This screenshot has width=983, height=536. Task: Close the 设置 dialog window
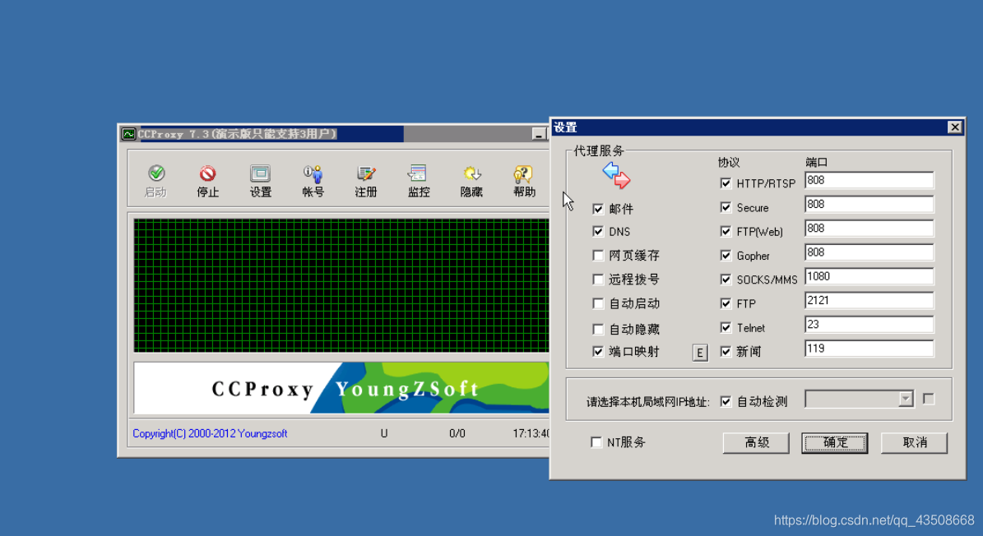(954, 127)
